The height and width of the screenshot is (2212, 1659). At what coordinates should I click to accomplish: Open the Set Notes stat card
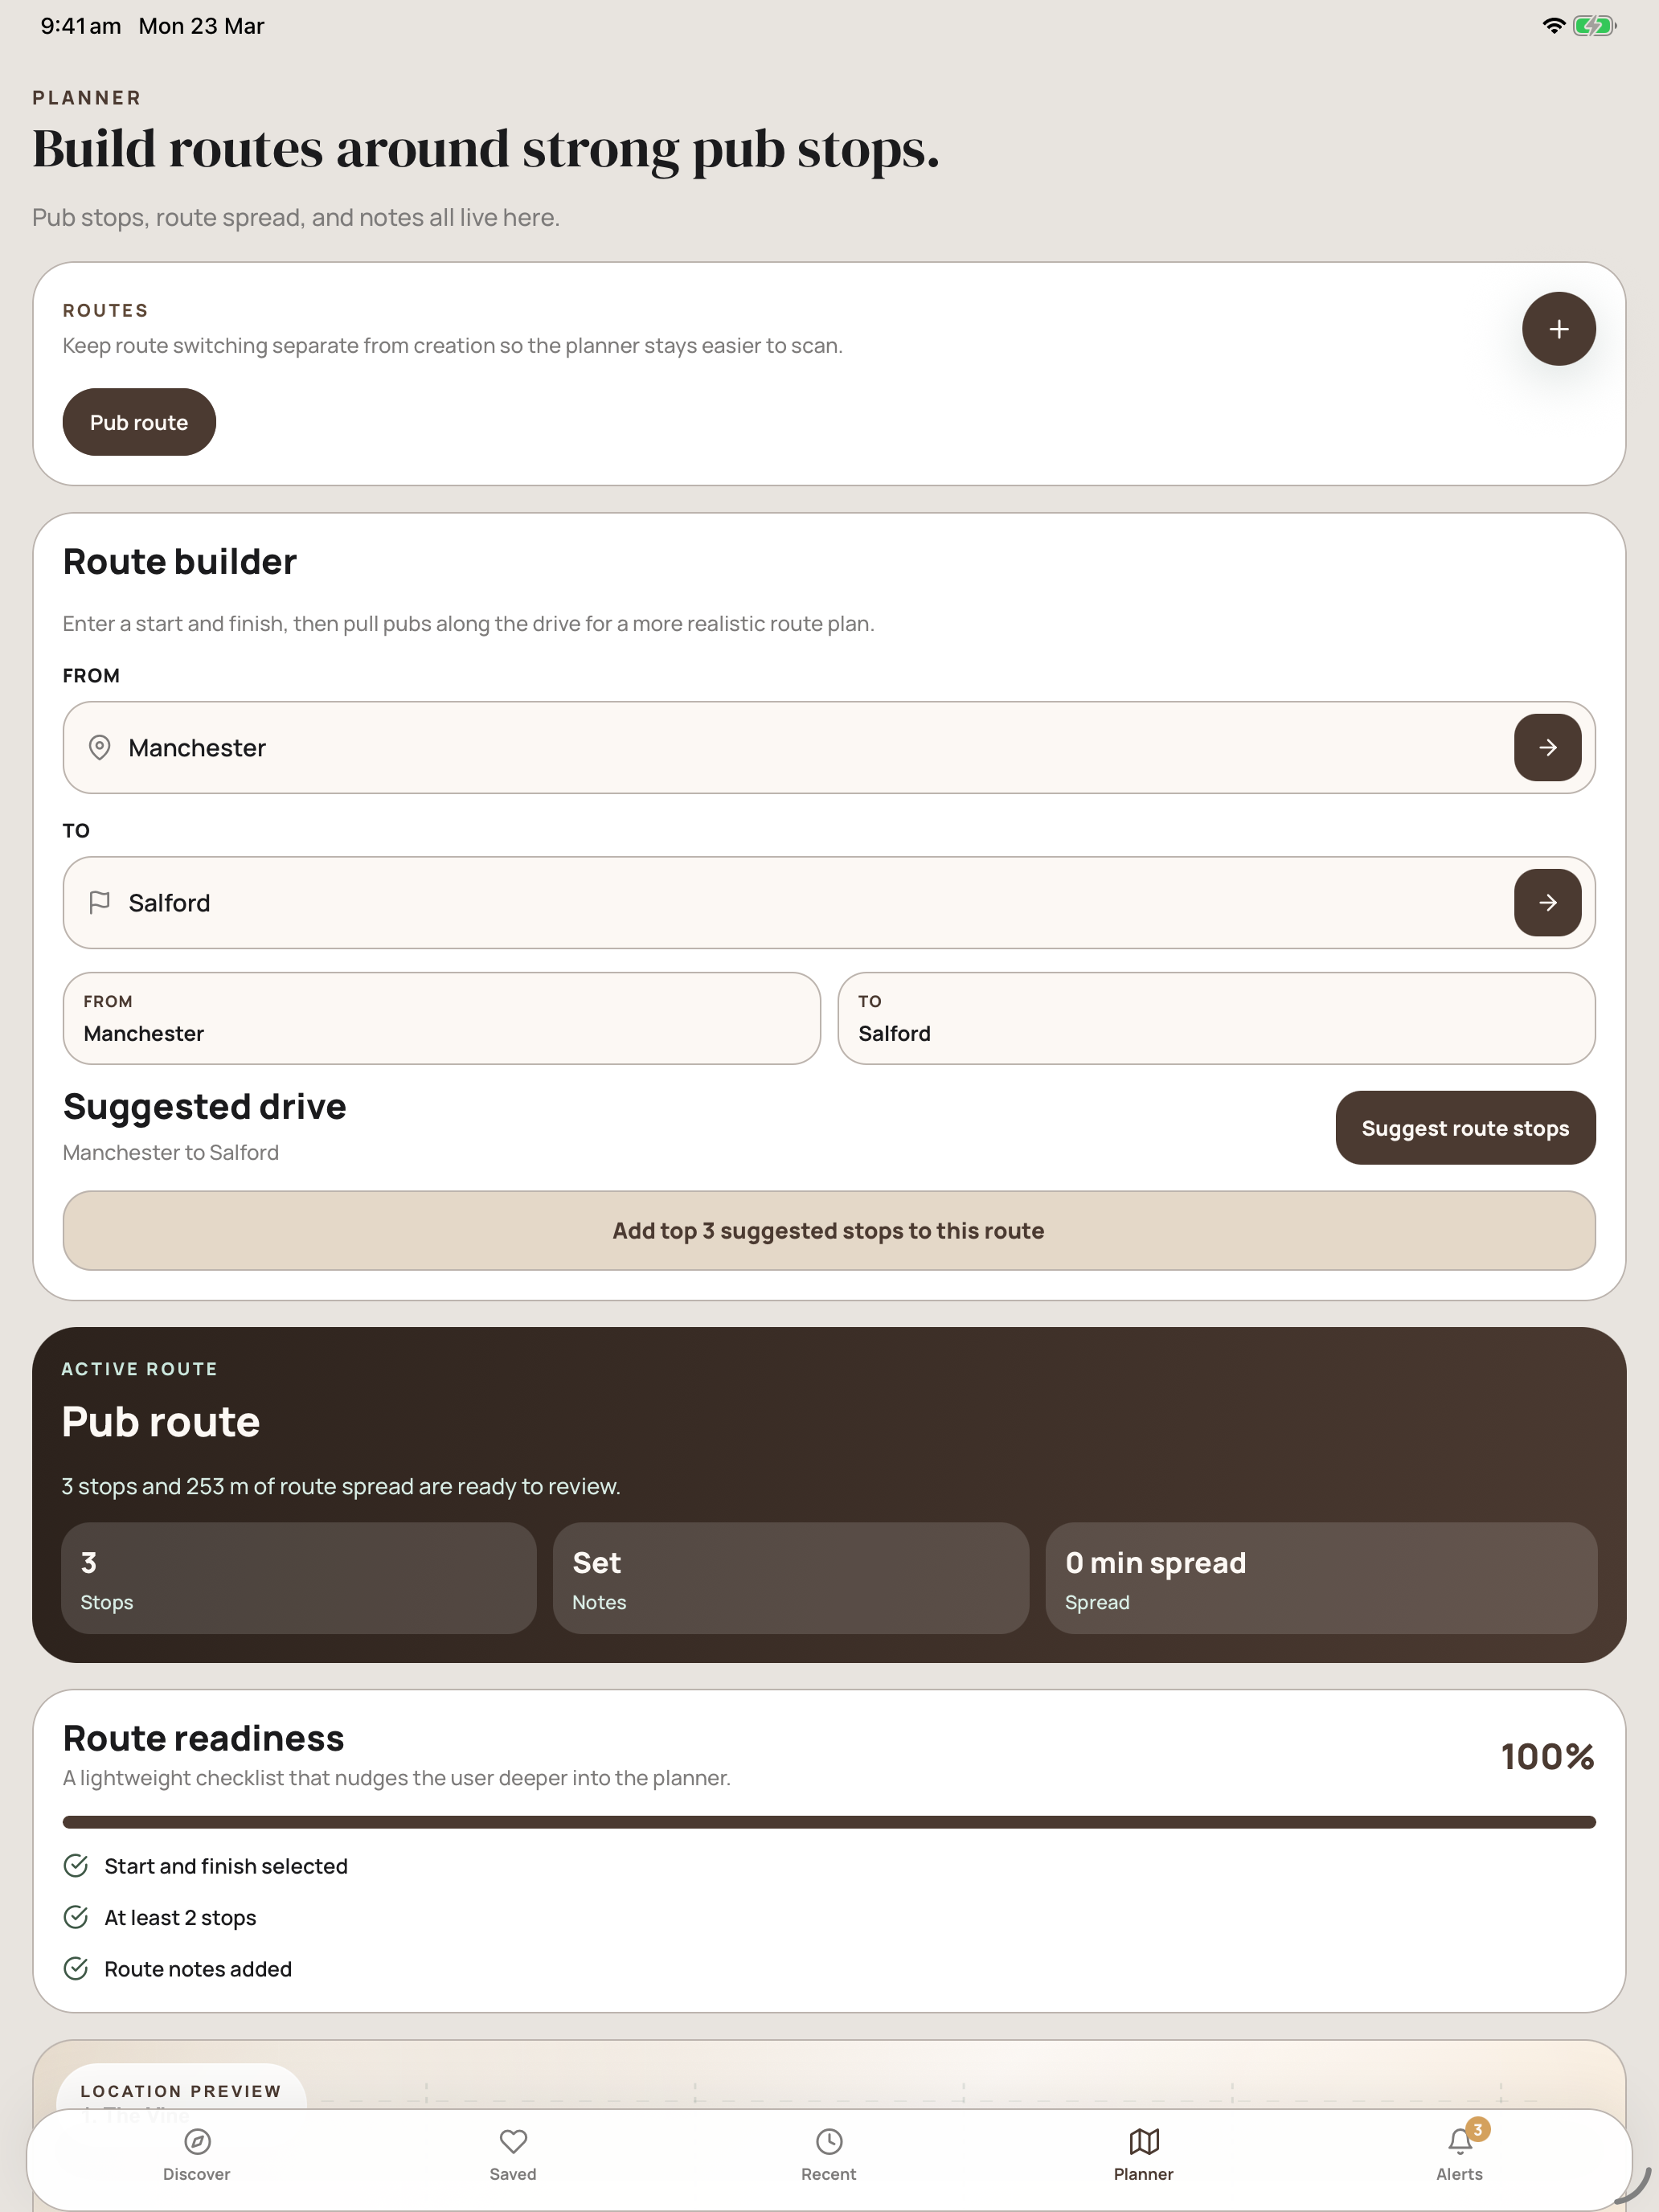coord(790,1577)
